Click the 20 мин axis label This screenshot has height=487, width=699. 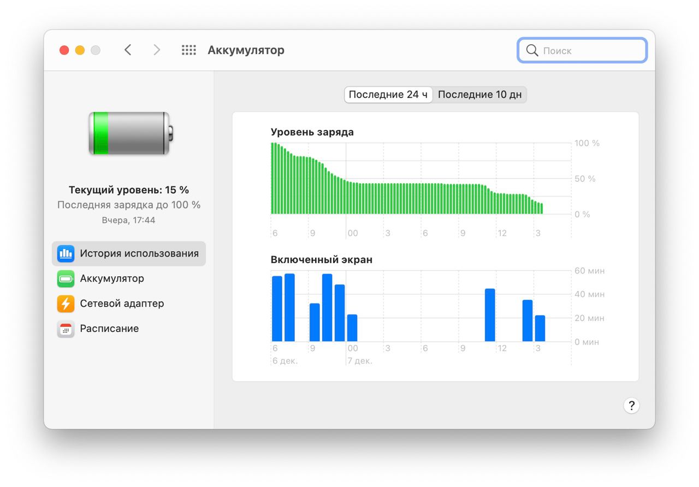pyautogui.click(x=589, y=318)
